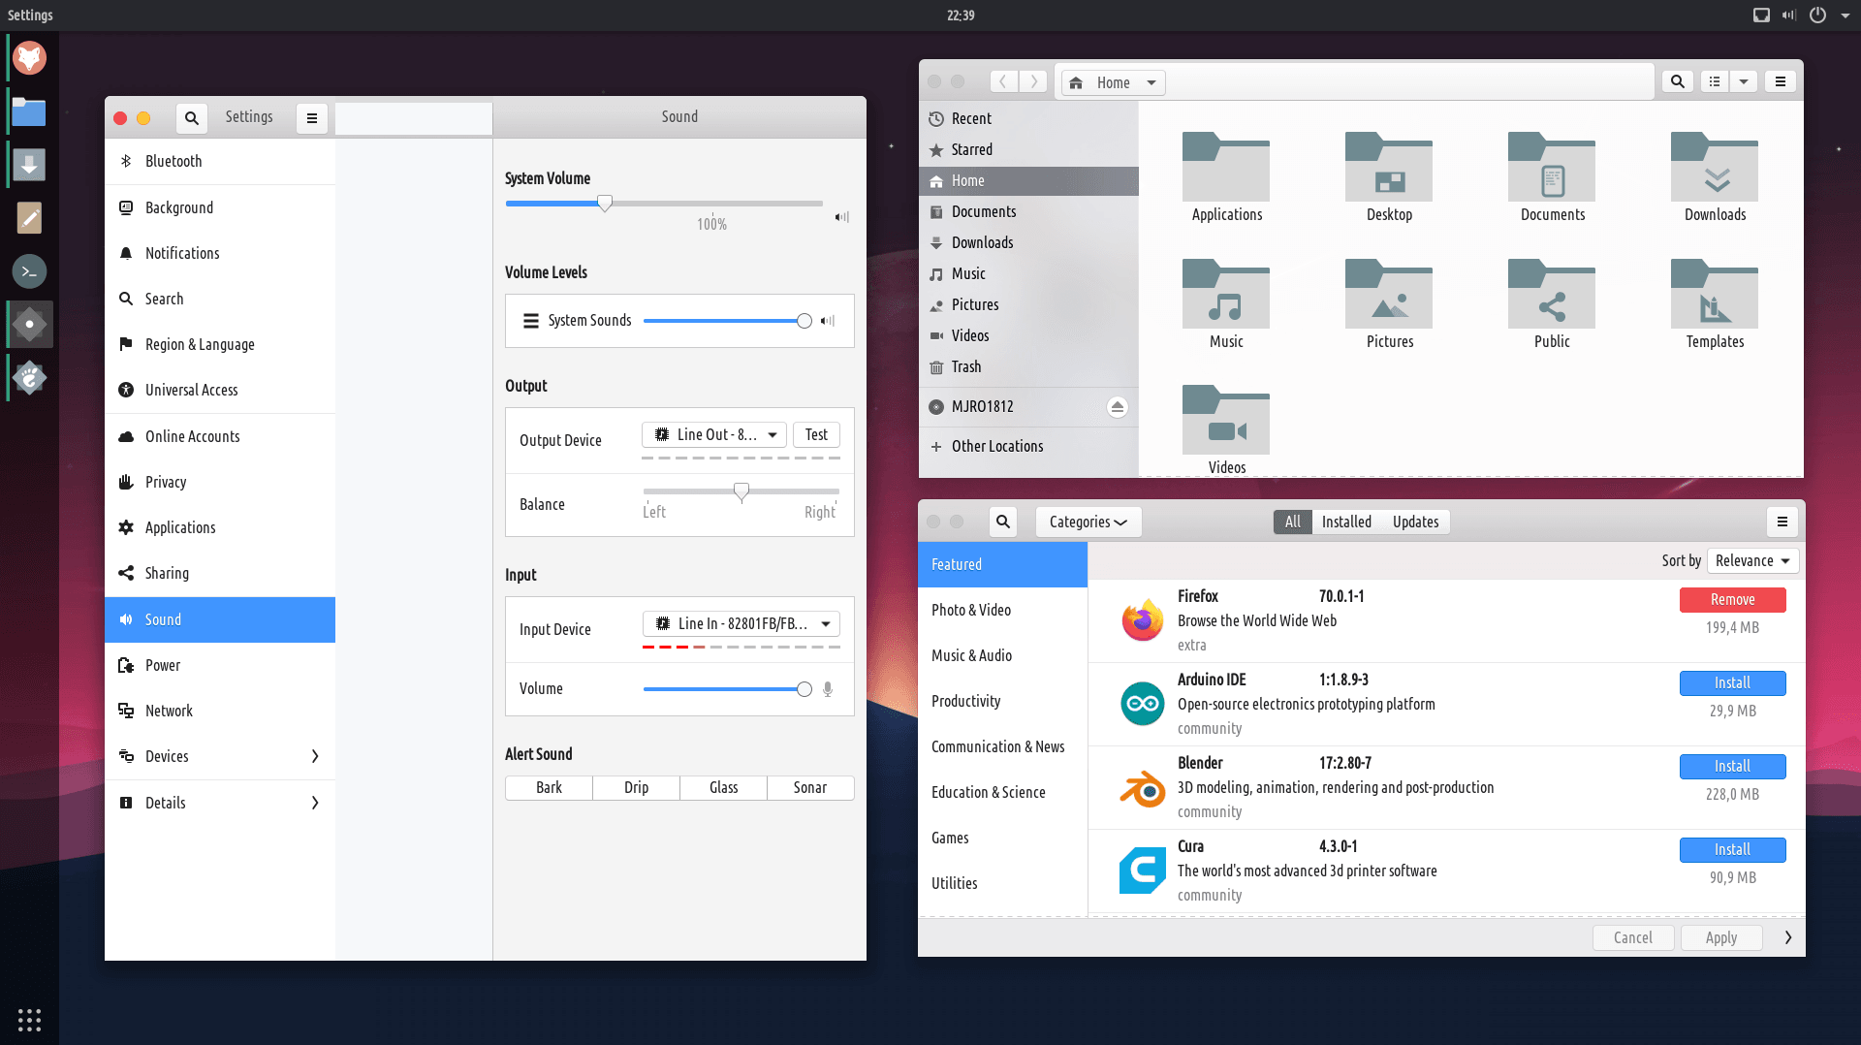This screenshot has height=1045, width=1861.
Task: Open the system power menu icon
Action: (x=1817, y=15)
